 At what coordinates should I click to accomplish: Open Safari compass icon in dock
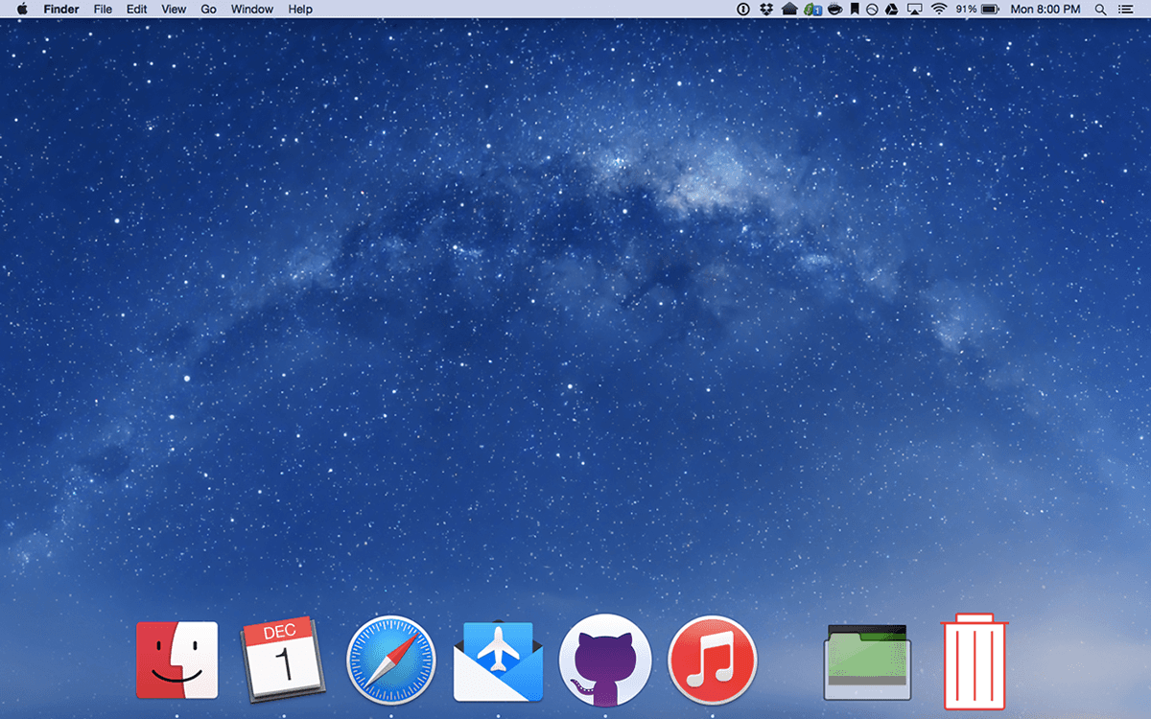[390, 661]
